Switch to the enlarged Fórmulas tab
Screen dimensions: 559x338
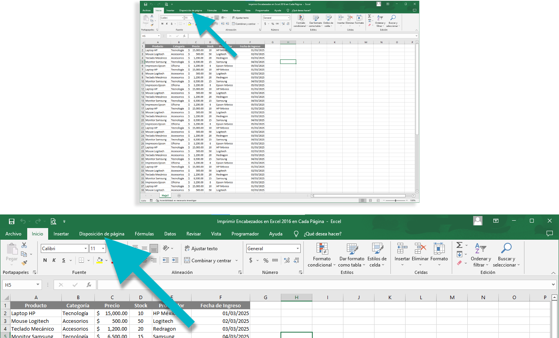(x=144, y=234)
